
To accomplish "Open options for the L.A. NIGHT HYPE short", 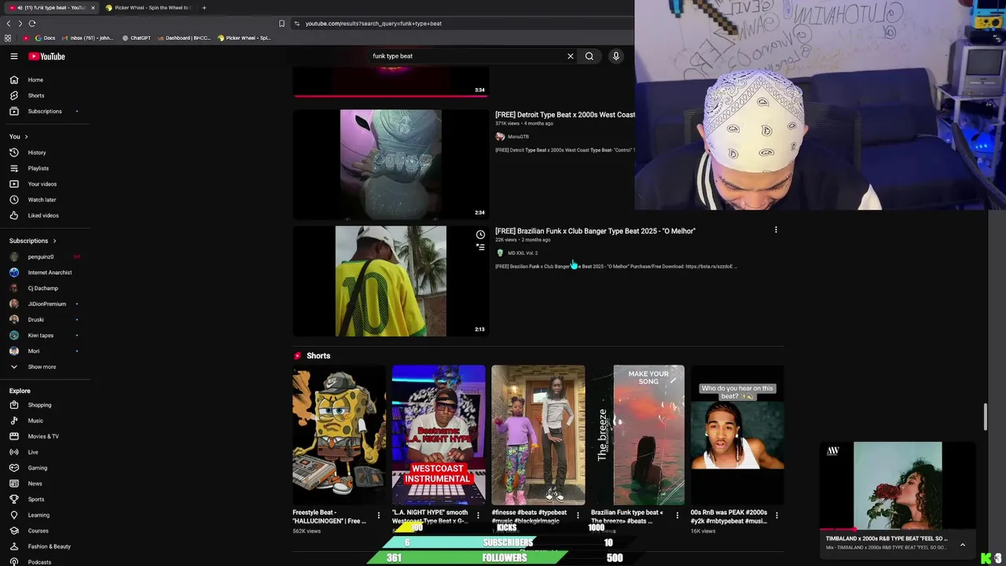I will 478,516.
